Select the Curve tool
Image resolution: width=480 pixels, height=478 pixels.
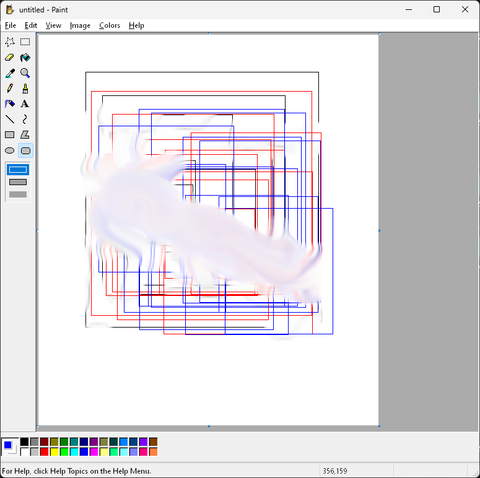click(x=25, y=119)
